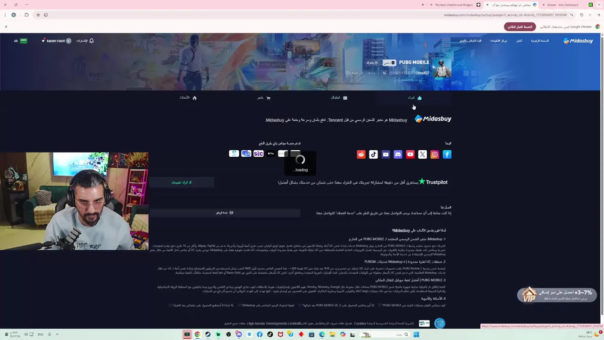Open Chrome extensions puzzle icon

(x=26, y=15)
